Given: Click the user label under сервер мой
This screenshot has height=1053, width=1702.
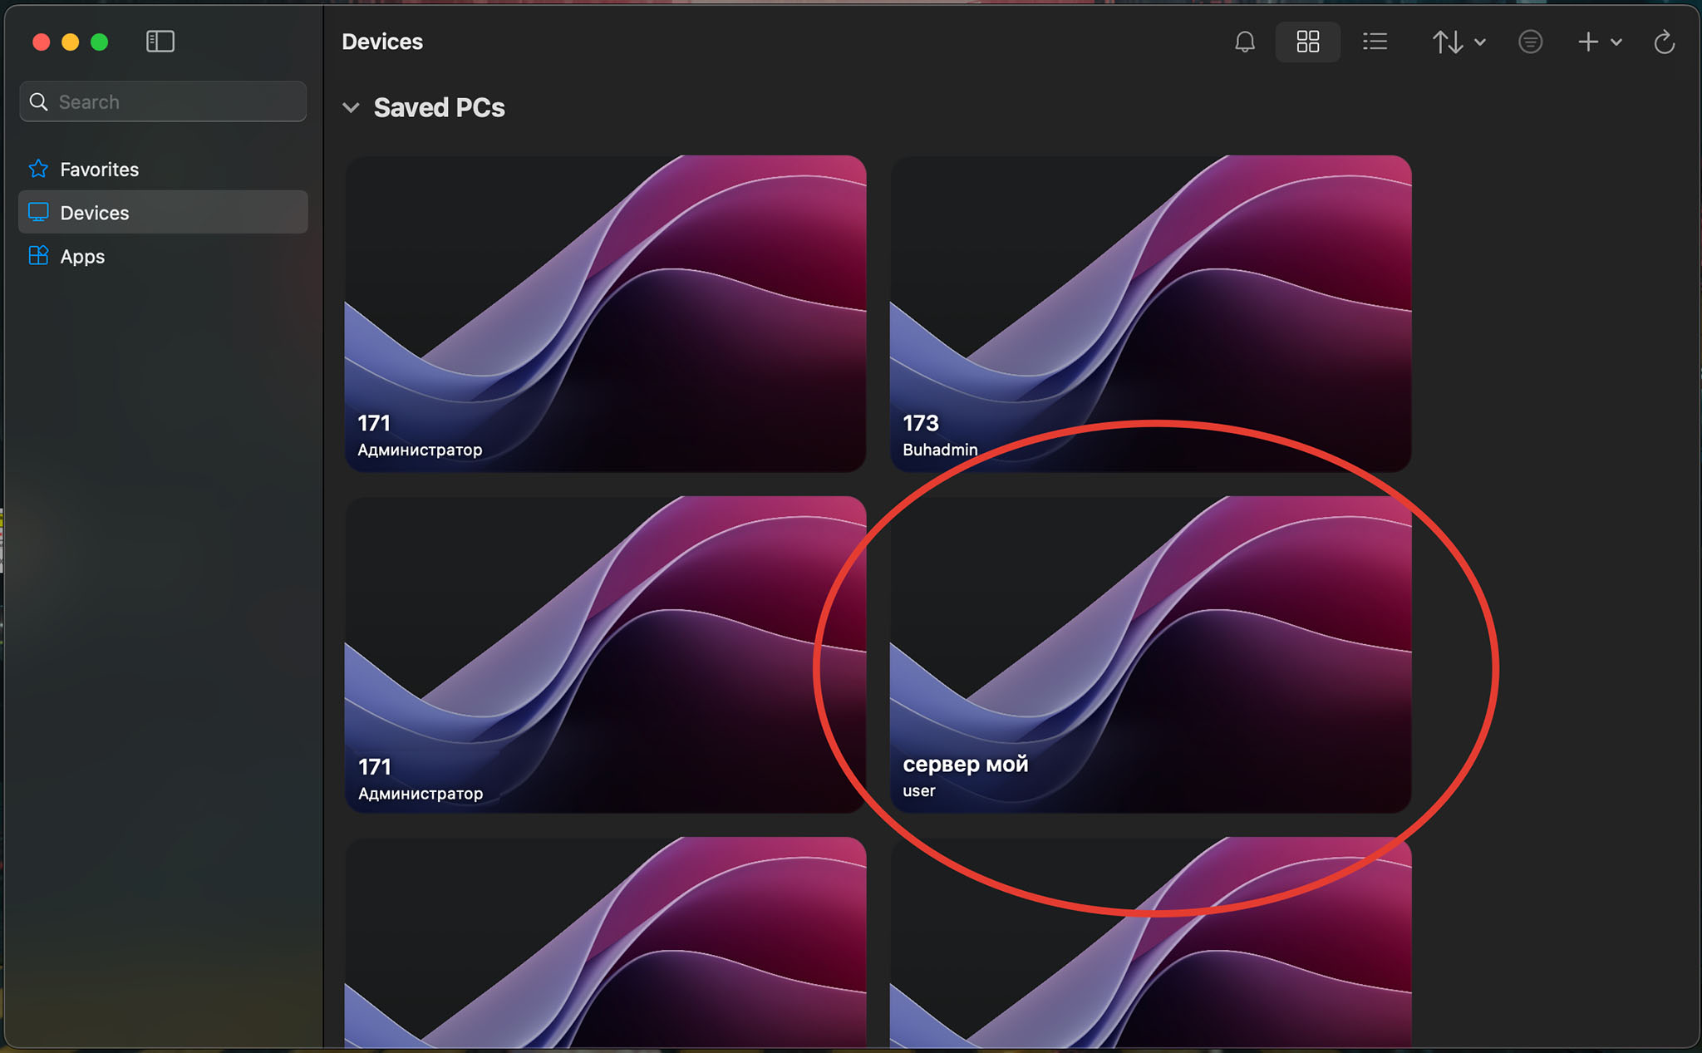Looking at the screenshot, I should (x=919, y=791).
